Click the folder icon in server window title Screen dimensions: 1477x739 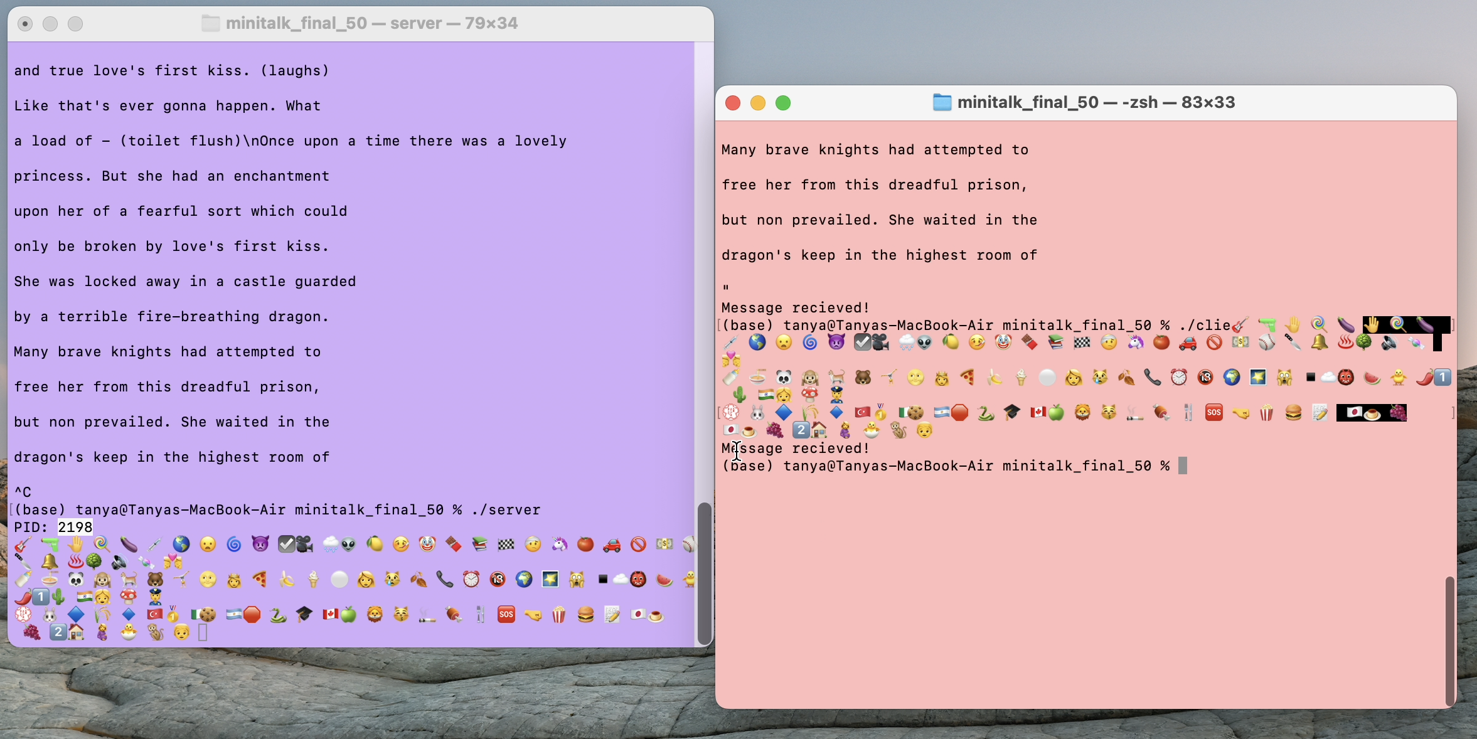[210, 24]
